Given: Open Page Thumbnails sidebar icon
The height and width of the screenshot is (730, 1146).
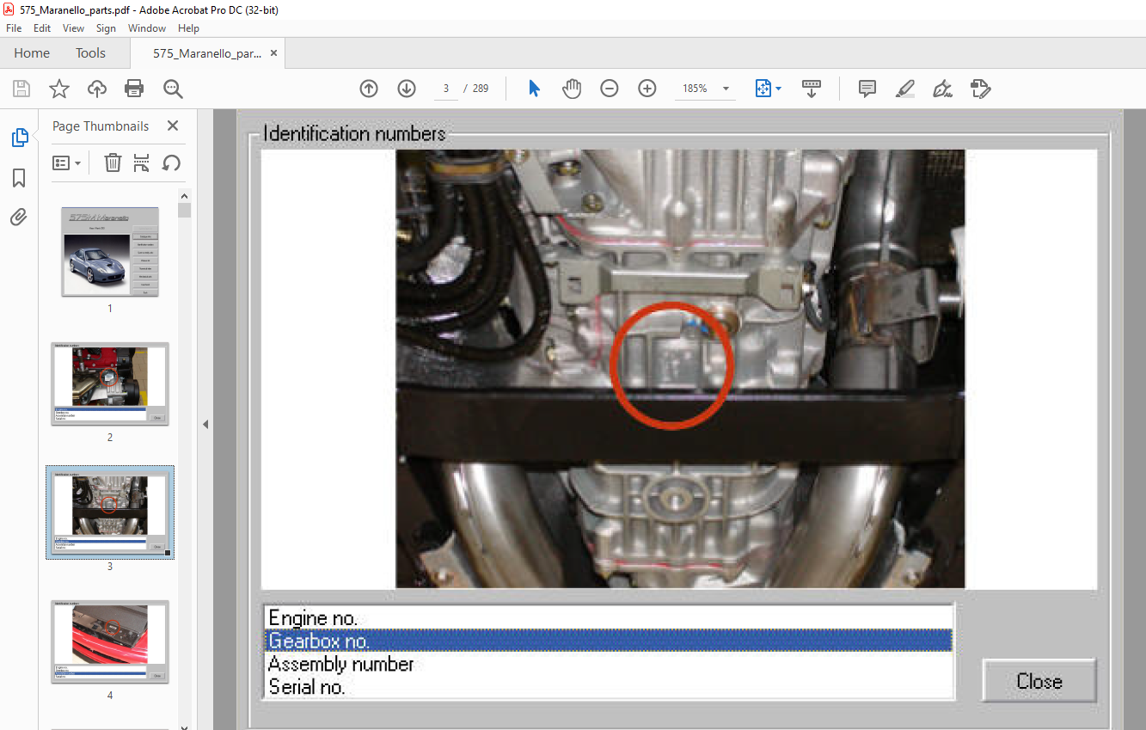Looking at the screenshot, I should pyautogui.click(x=19, y=138).
